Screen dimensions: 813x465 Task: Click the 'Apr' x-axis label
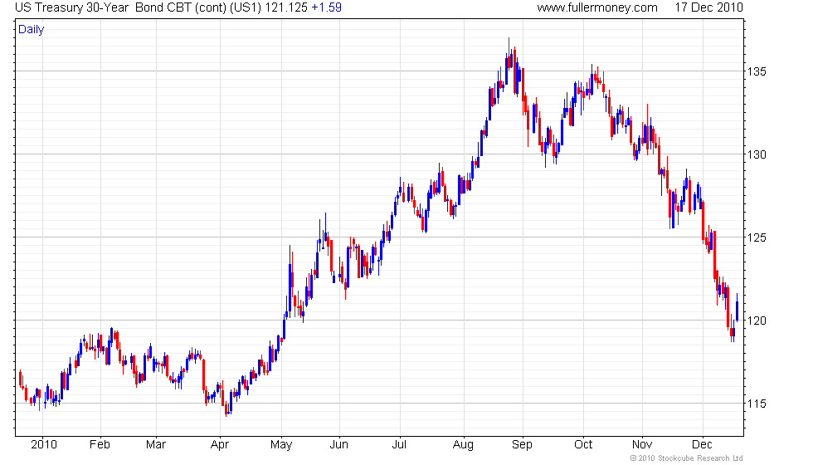220,445
